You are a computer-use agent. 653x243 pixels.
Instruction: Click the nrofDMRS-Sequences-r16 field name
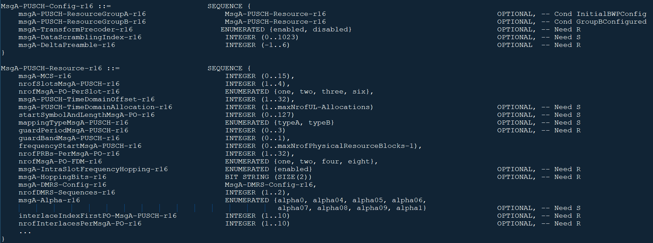coord(67,192)
